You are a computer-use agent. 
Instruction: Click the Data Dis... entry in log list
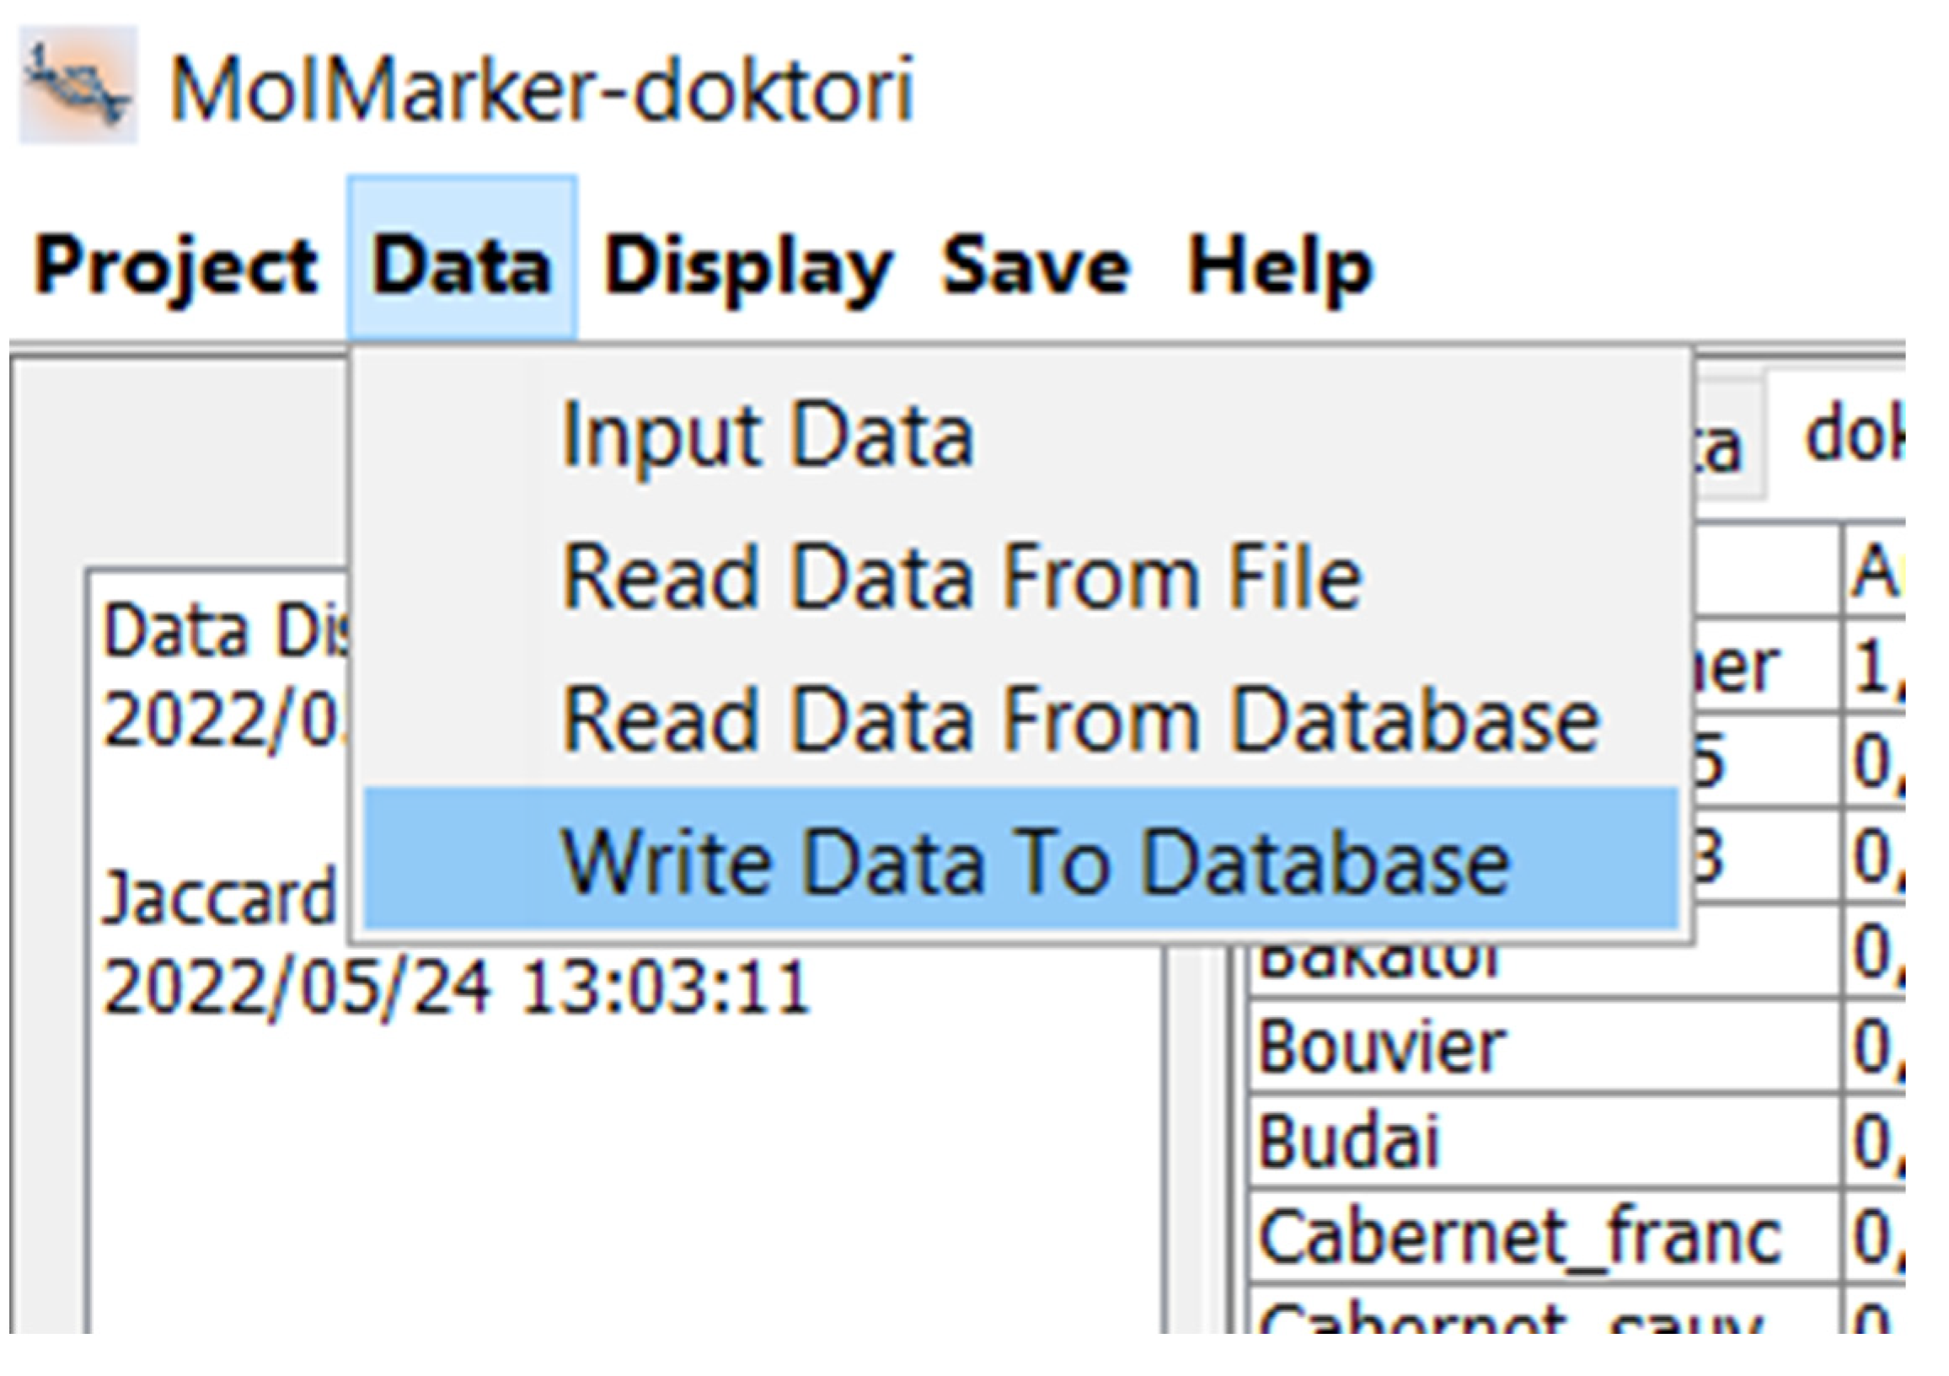(225, 632)
